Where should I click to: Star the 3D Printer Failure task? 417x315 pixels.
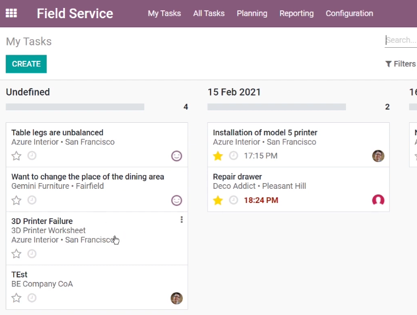point(16,254)
